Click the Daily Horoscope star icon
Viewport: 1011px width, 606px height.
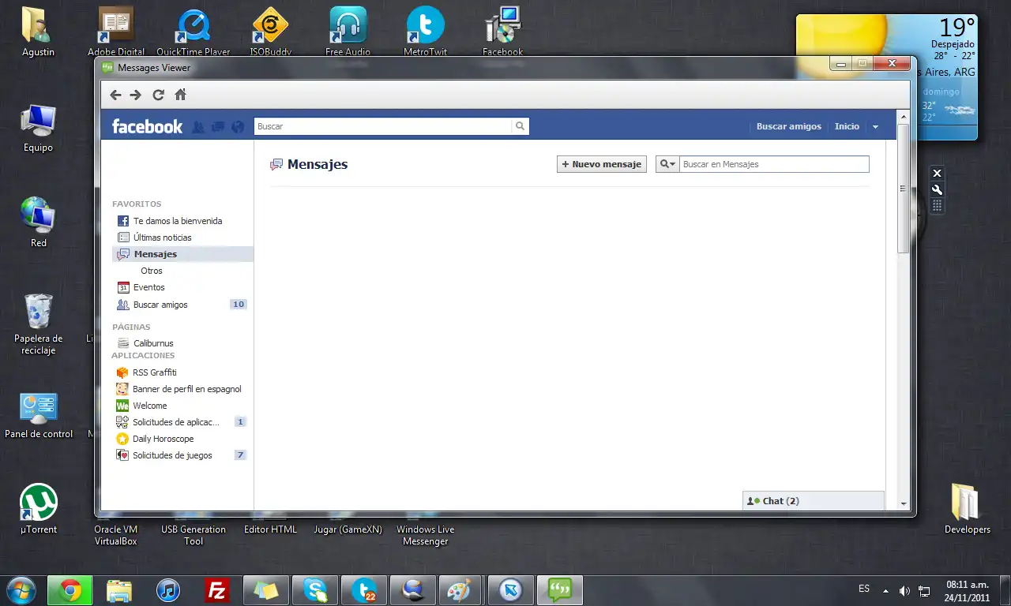[x=122, y=439]
